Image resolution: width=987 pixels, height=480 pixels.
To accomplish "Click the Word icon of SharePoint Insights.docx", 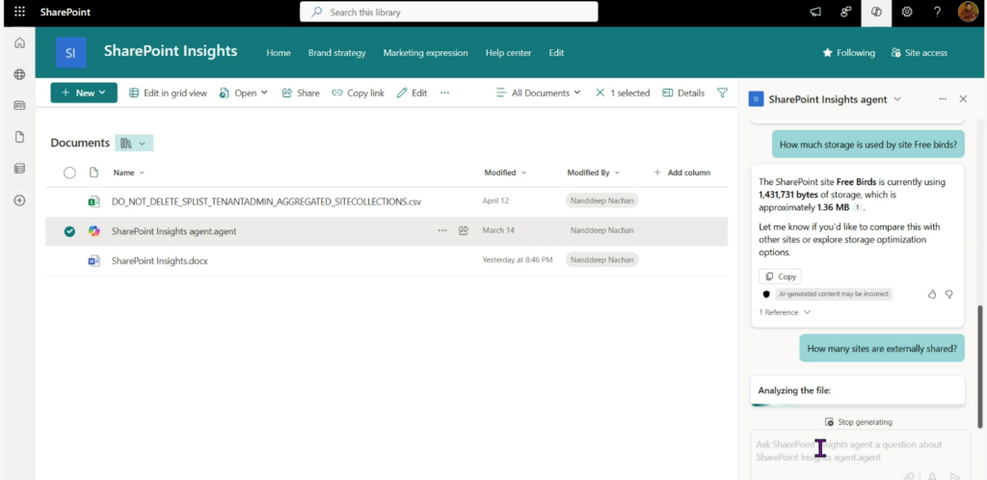I will coord(93,260).
